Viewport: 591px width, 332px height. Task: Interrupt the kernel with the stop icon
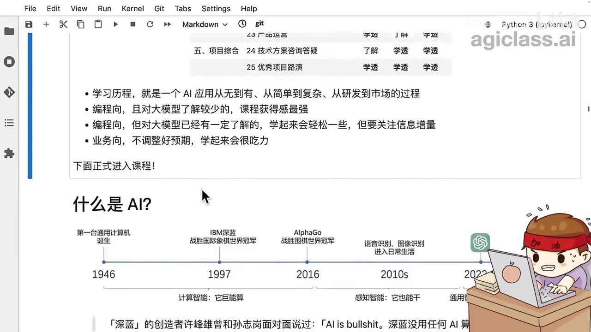click(133, 24)
